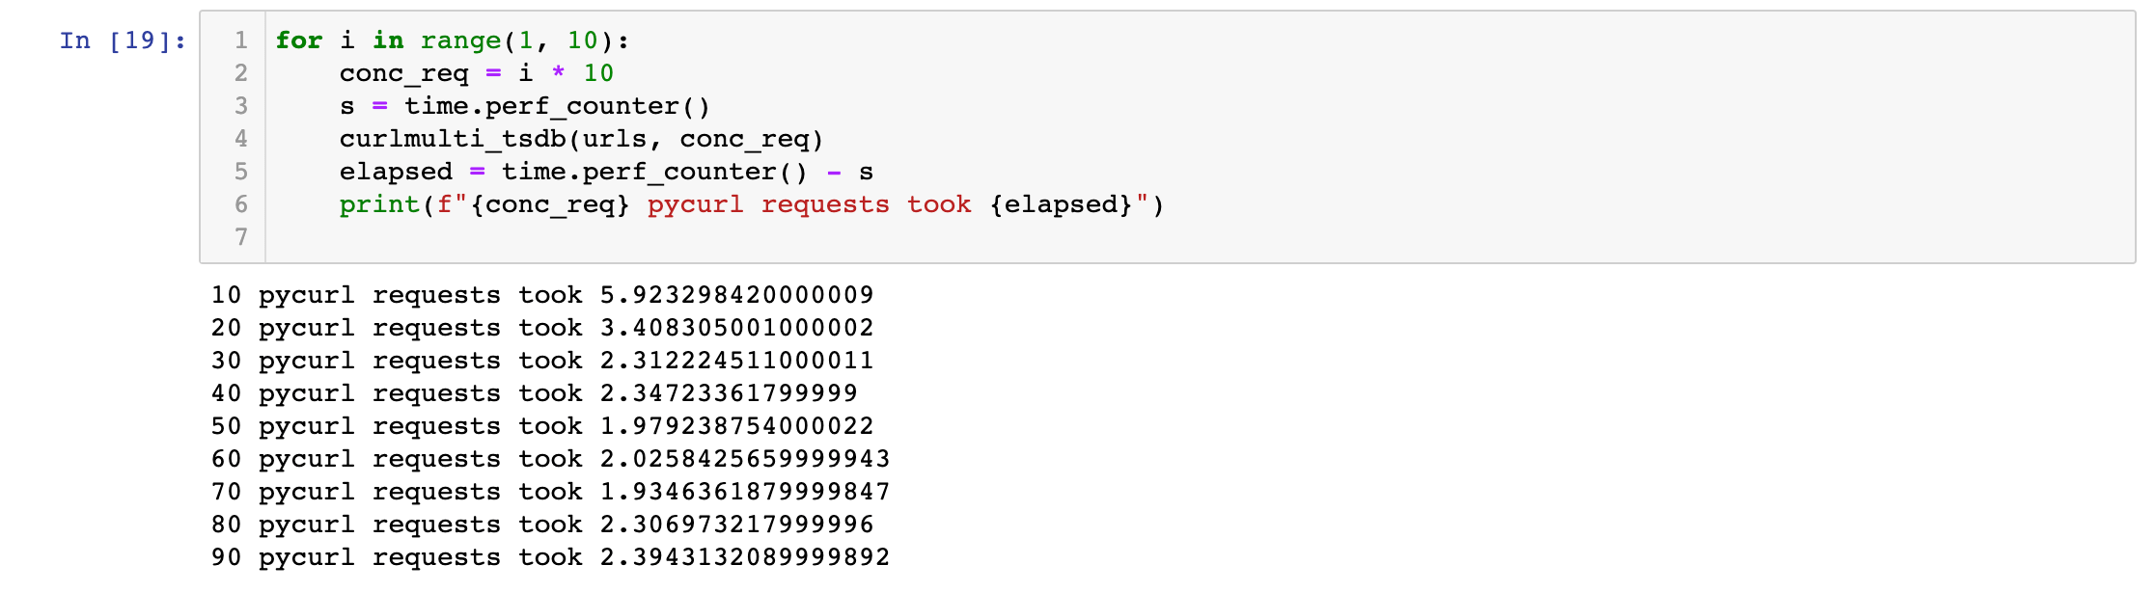Click the output value 2.3943132089999892
The width and height of the screenshot is (2156, 592).
(x=744, y=557)
